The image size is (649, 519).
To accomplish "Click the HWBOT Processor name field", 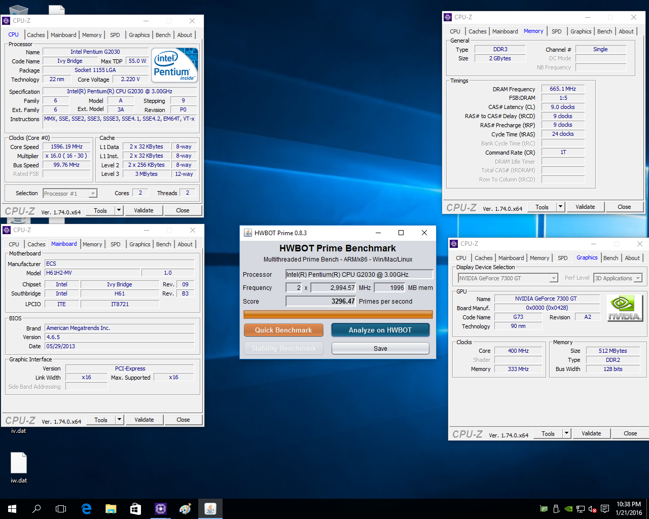I will 359,274.
